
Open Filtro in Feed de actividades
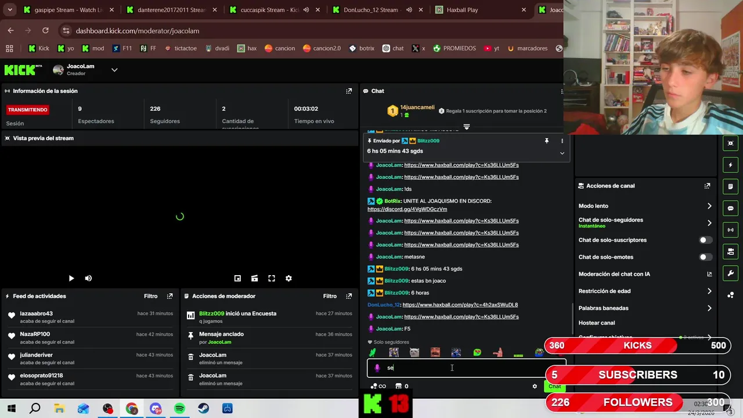(x=151, y=296)
